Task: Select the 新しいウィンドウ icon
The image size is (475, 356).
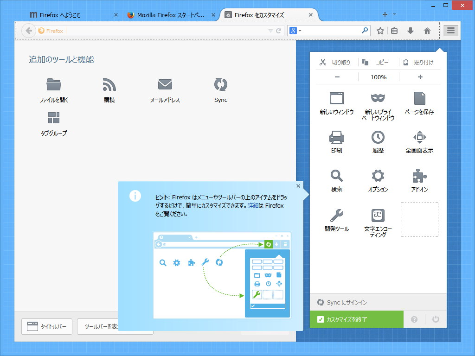Action: [337, 98]
